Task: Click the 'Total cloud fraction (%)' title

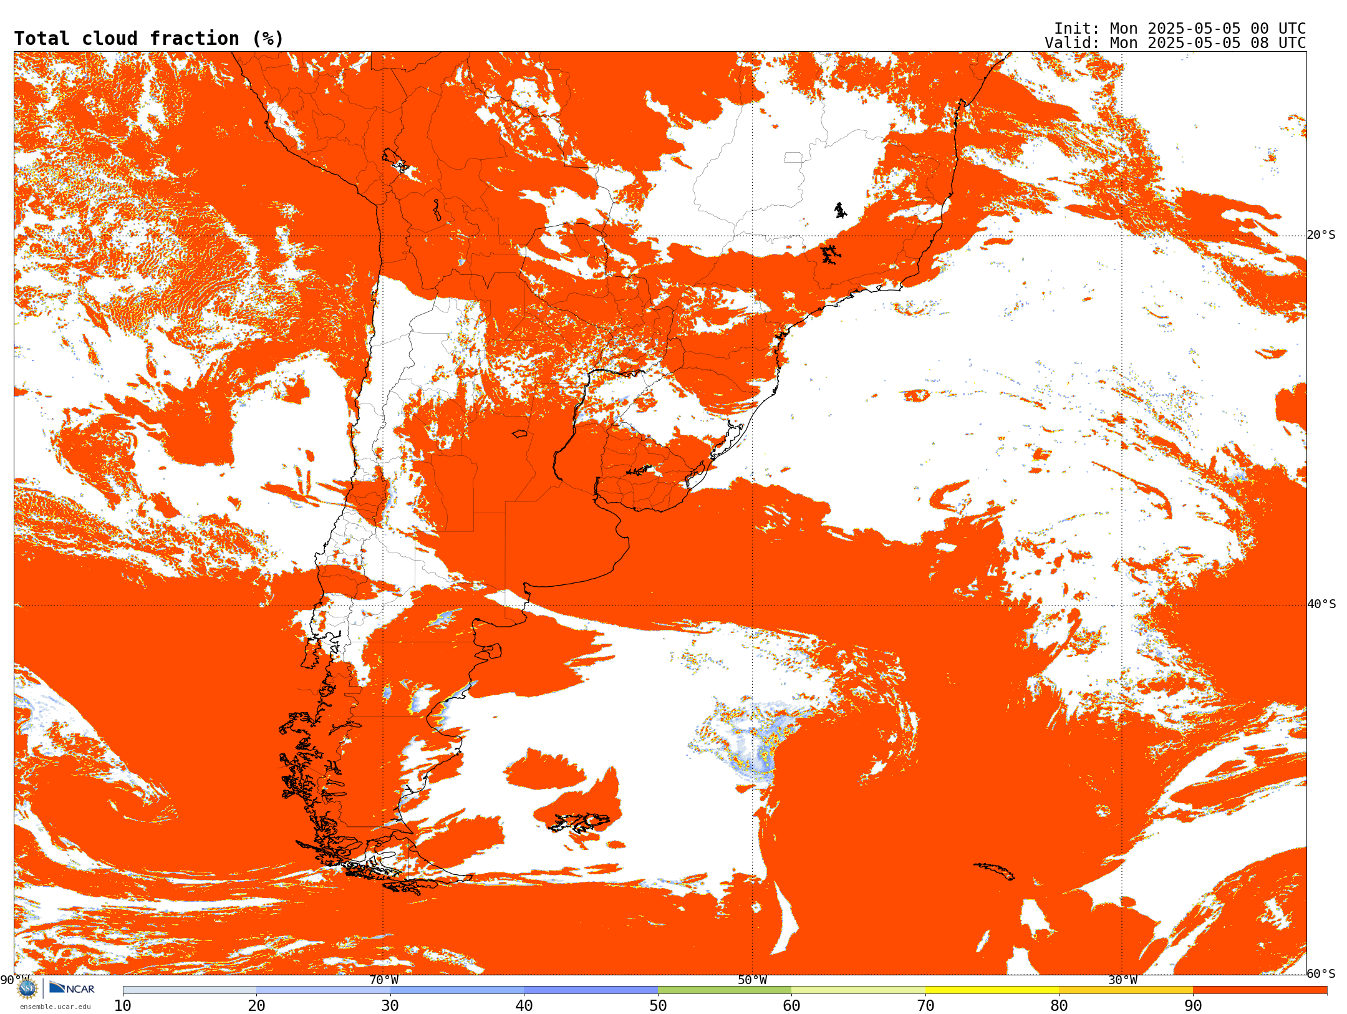Action: (149, 39)
